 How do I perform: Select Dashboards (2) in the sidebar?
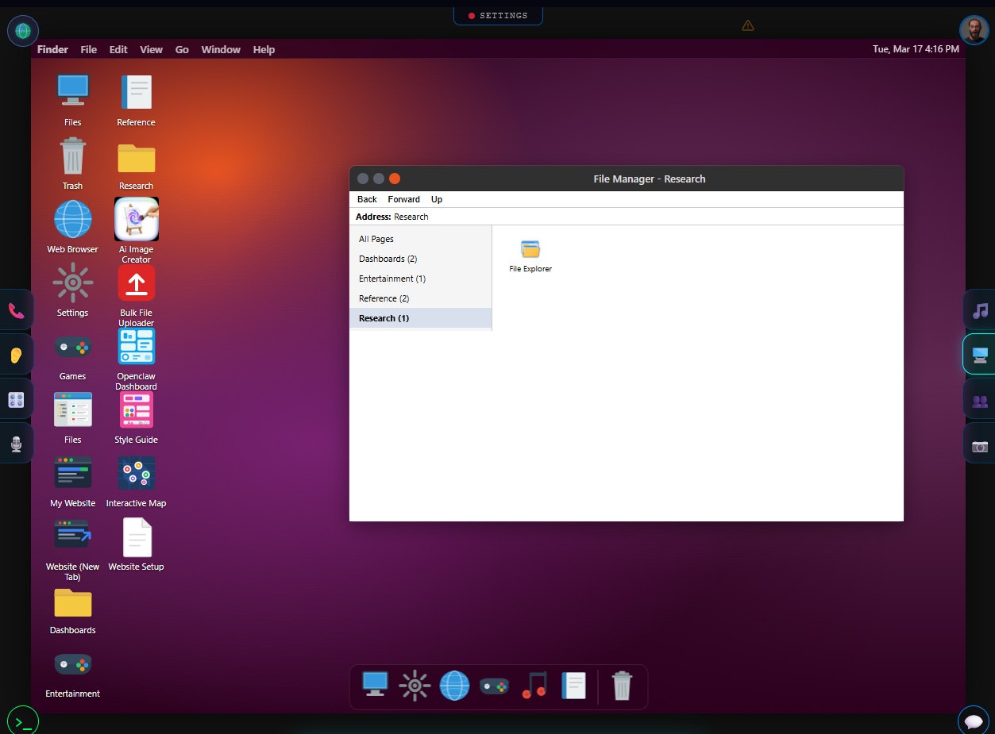[420, 259]
